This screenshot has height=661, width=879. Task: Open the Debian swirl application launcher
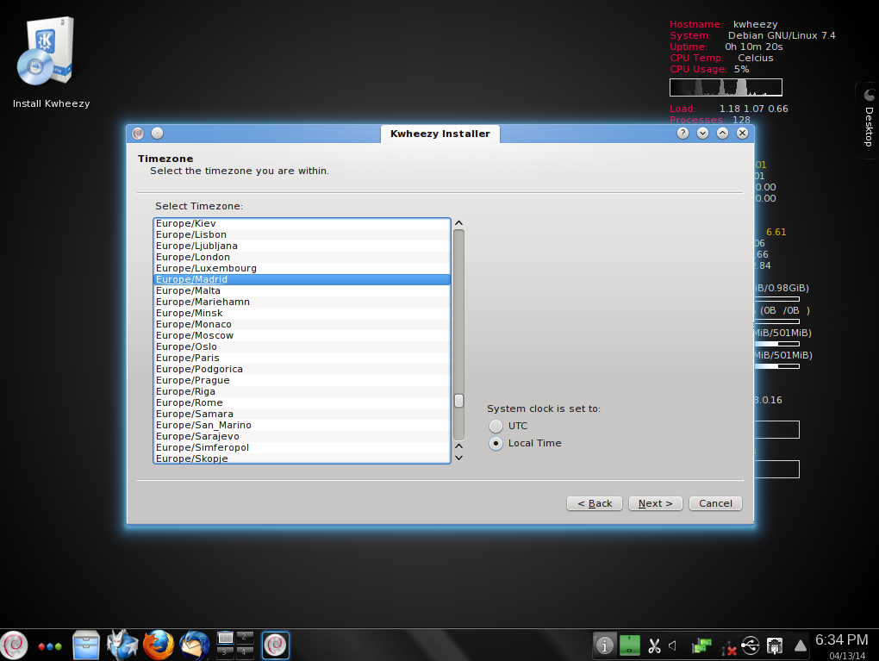pos(14,645)
